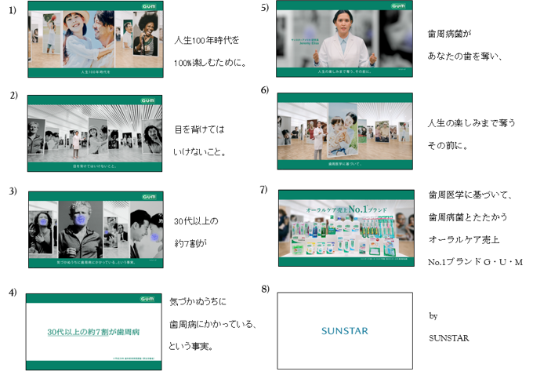This screenshot has width=533, height=375.
Task: Click the text 歯周病菌とたたかう
Action: click(468, 217)
